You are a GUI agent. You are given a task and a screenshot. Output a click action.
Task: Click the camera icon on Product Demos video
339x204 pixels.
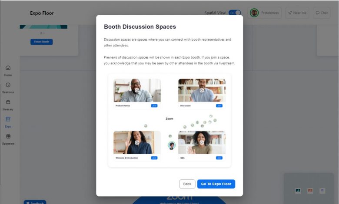(x=137, y=90)
